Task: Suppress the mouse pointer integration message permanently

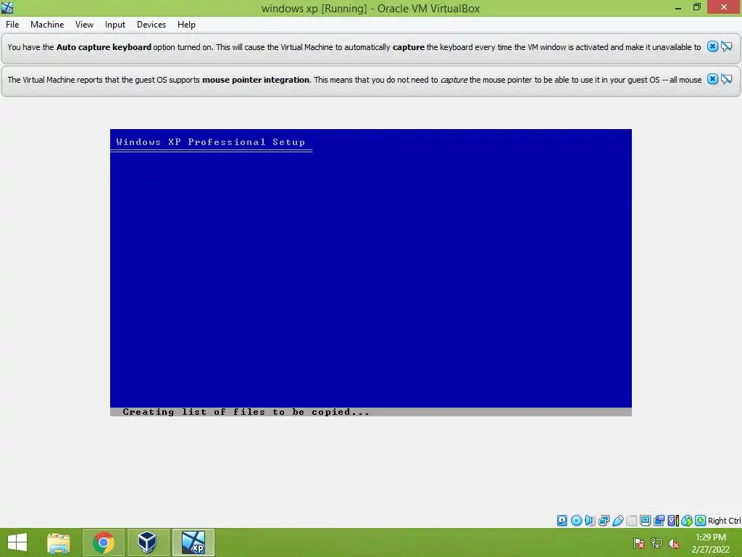Action: [726, 79]
